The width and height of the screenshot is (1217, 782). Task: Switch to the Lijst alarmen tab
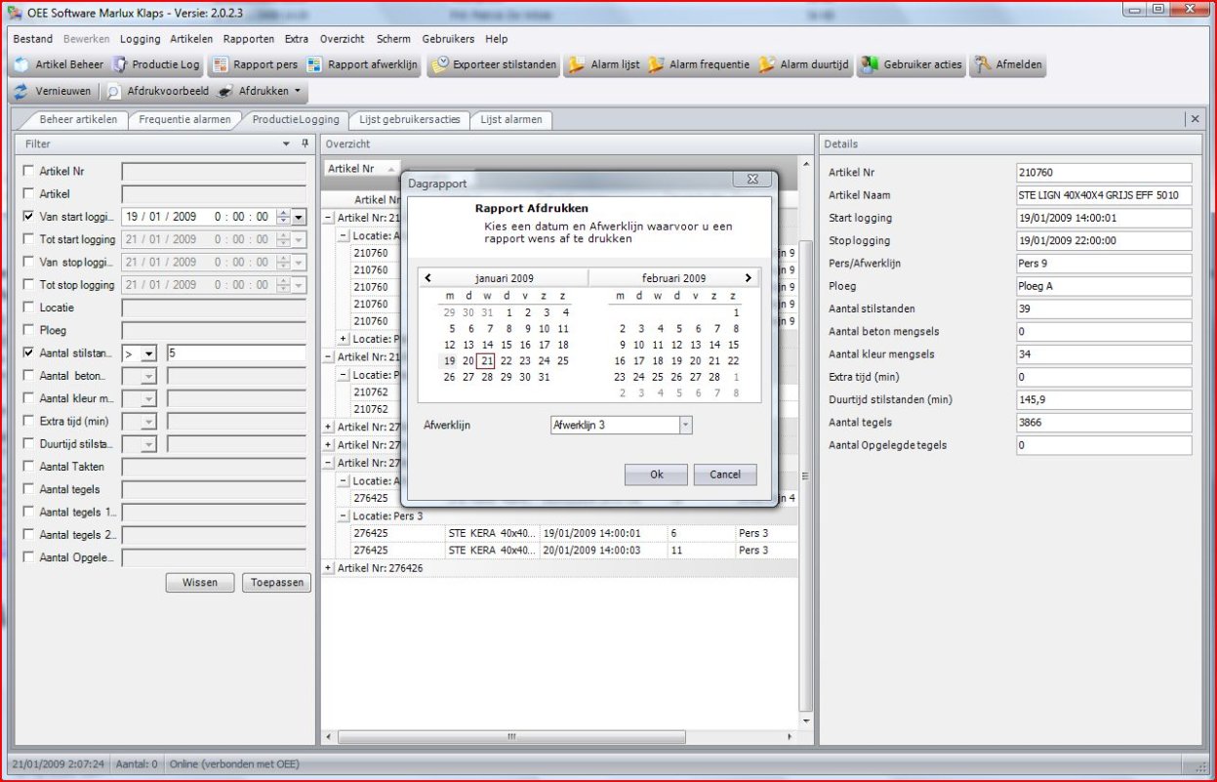[511, 119]
